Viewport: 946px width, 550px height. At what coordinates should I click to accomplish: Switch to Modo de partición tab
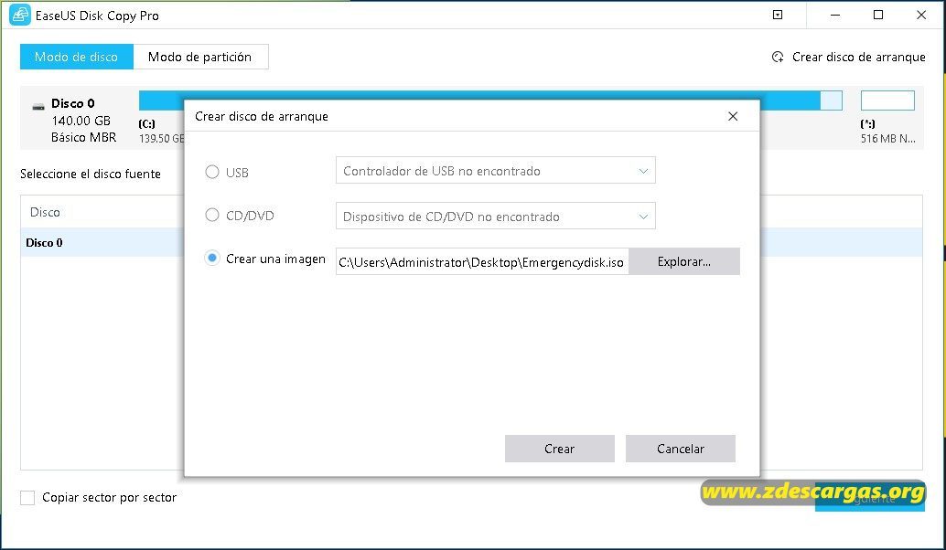click(200, 57)
